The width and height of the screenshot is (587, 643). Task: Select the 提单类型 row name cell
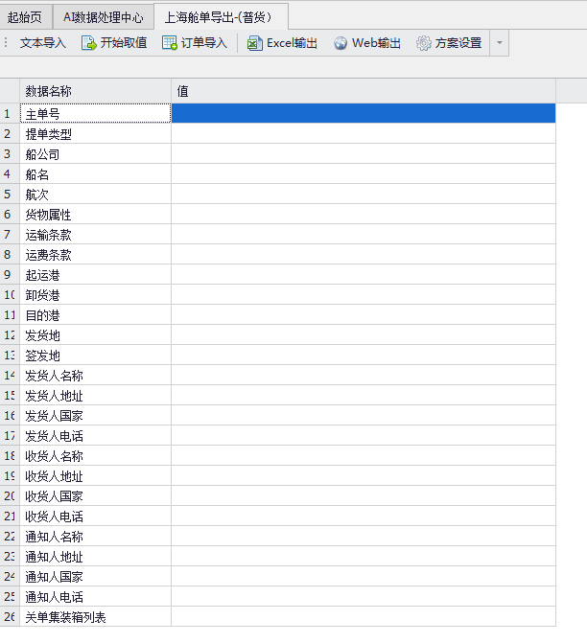tap(95, 134)
